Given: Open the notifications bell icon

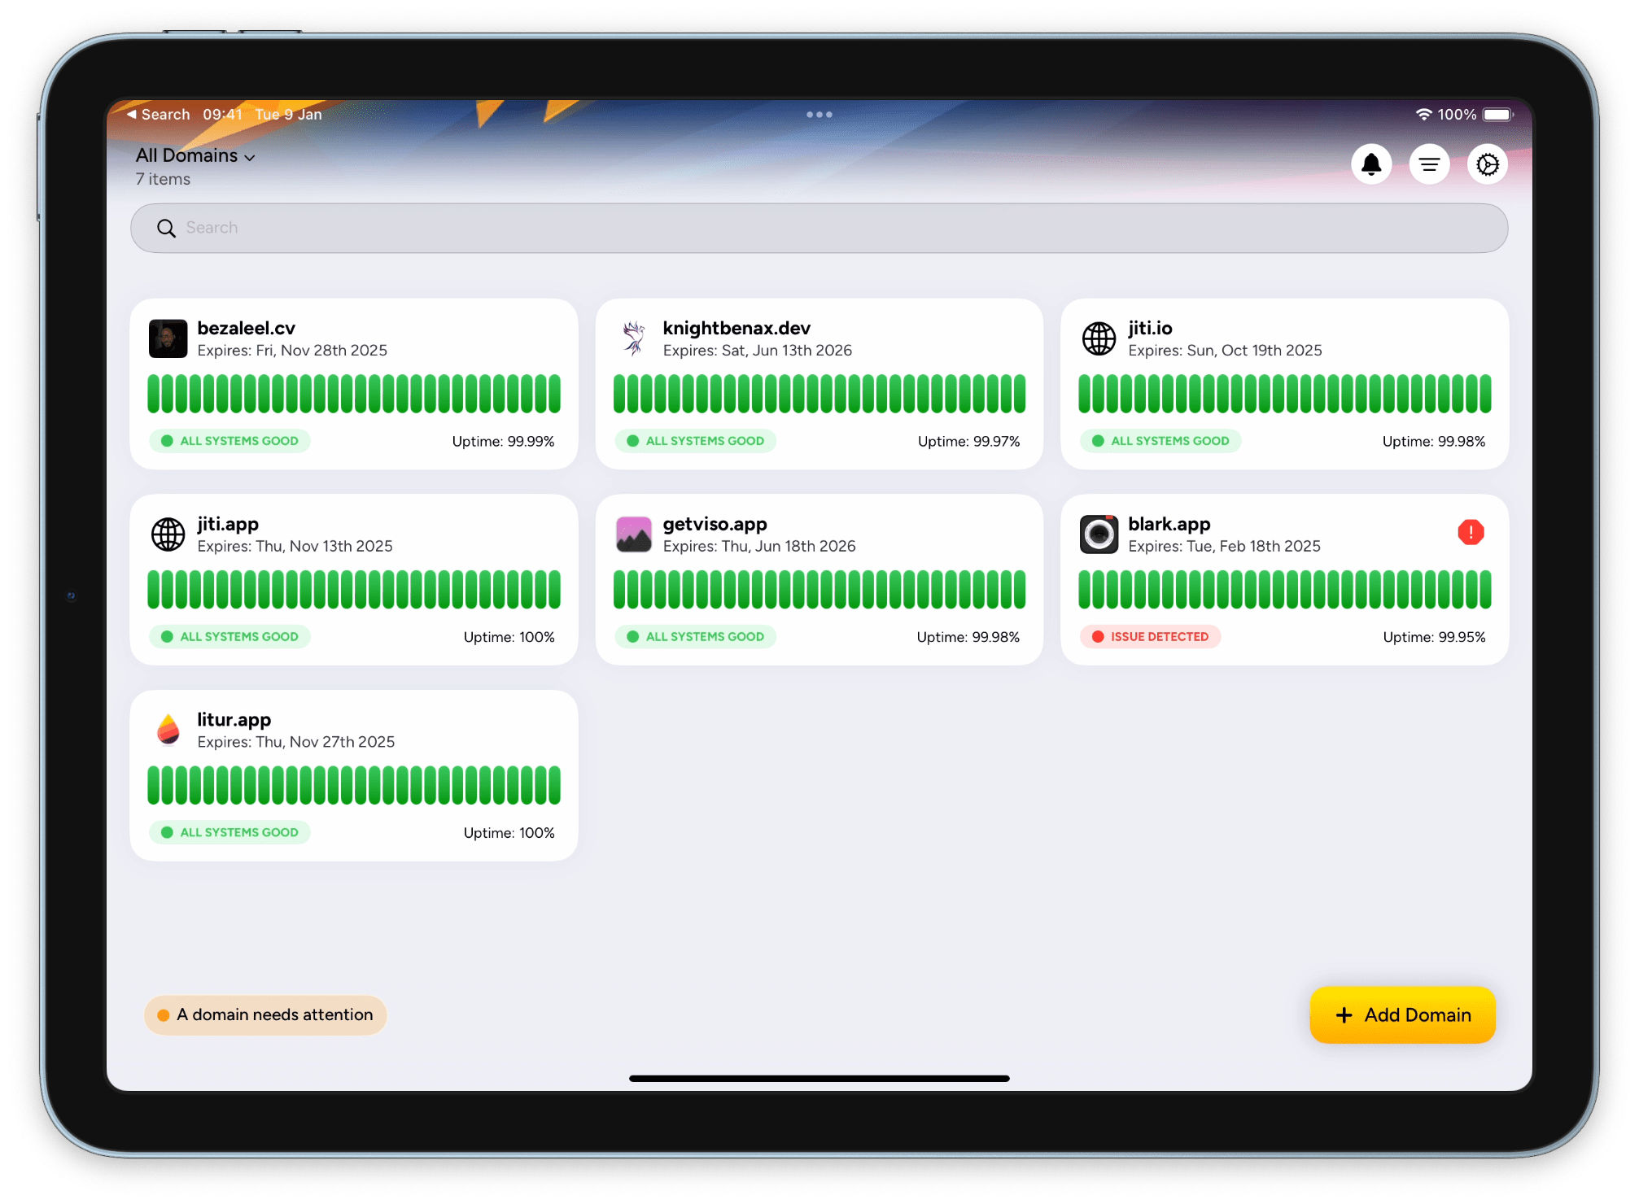Looking at the screenshot, I should point(1371,164).
